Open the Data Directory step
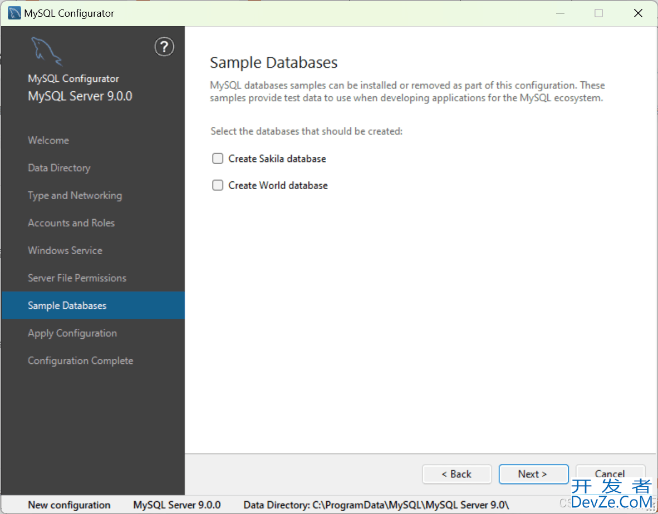The image size is (658, 514). (59, 168)
